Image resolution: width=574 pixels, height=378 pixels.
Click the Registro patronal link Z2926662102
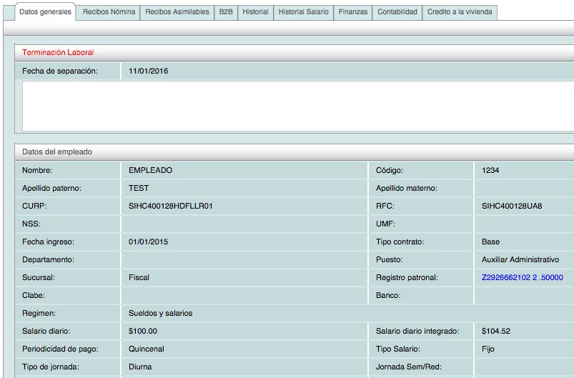[523, 277]
